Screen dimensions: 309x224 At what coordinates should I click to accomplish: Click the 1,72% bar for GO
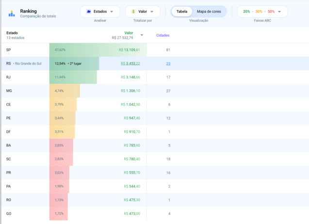[x=59, y=213]
